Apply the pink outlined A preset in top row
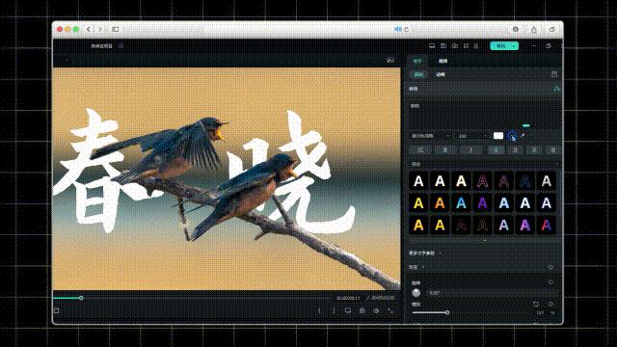The width and height of the screenshot is (617, 347). click(482, 181)
